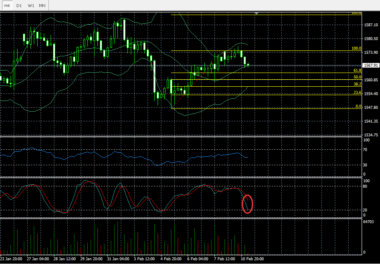The height and width of the screenshot is (264, 380).
Task: Click price scale value 1580.50
Action: pos(371,39)
